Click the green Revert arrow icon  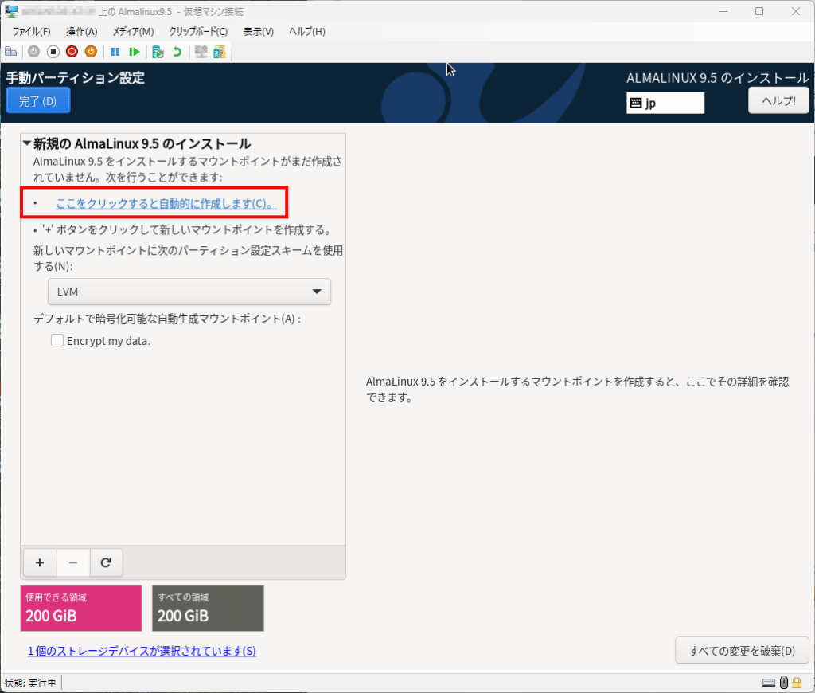[x=177, y=52]
